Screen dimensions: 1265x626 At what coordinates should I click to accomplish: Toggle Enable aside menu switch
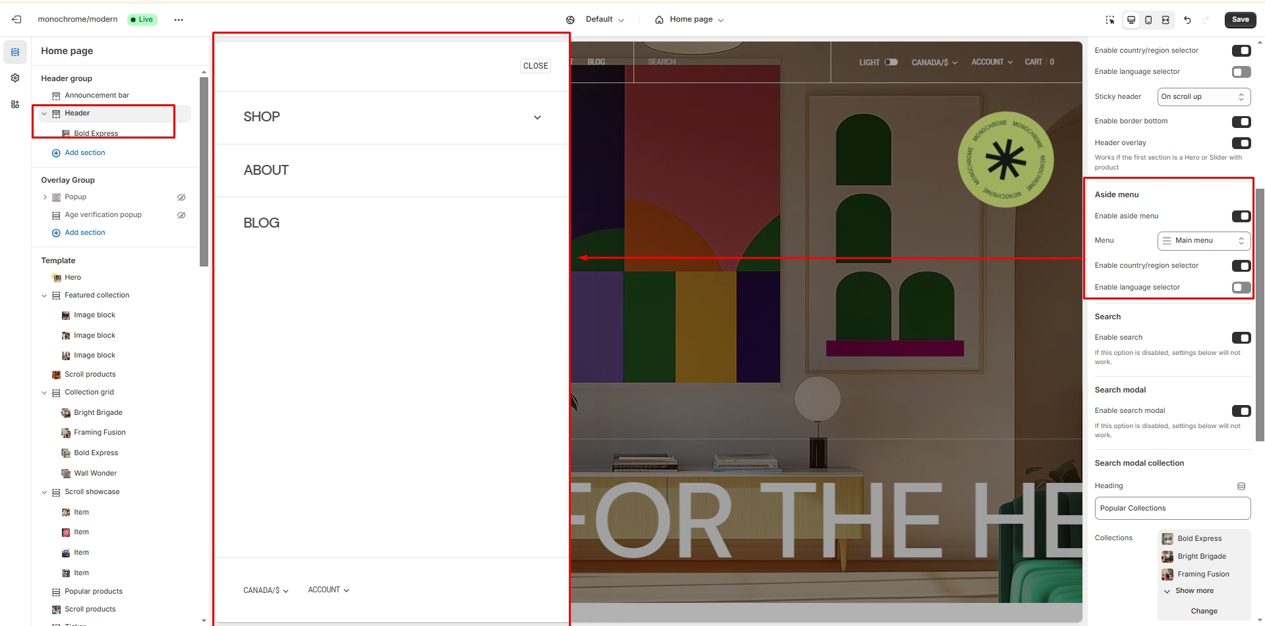click(x=1241, y=216)
